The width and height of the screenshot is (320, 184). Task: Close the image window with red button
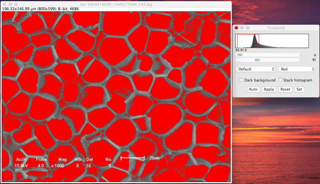pyautogui.click(x=4, y=4)
